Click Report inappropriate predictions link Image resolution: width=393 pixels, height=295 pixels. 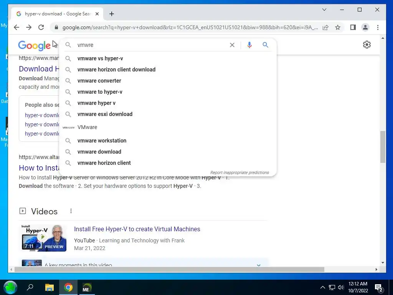pyautogui.click(x=239, y=172)
